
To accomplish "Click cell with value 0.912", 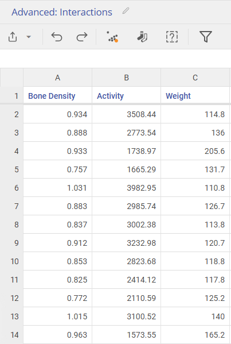I will click(x=57, y=243).
